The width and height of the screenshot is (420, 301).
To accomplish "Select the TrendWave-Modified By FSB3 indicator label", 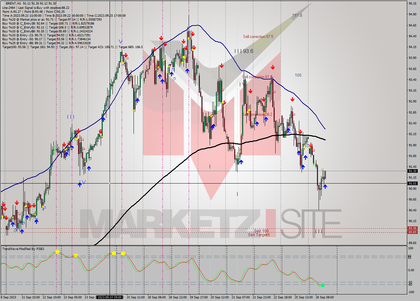I will click(x=23, y=249).
